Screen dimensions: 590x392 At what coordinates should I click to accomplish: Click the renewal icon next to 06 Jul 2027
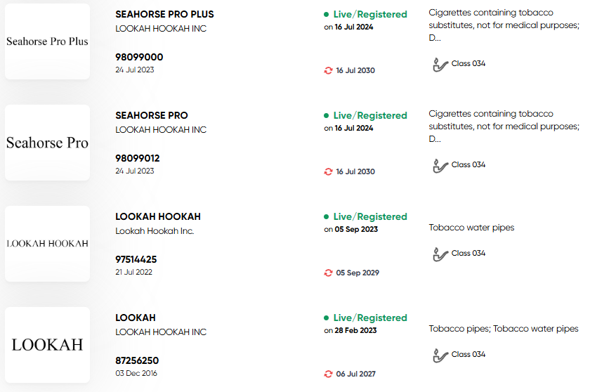pyautogui.click(x=328, y=374)
